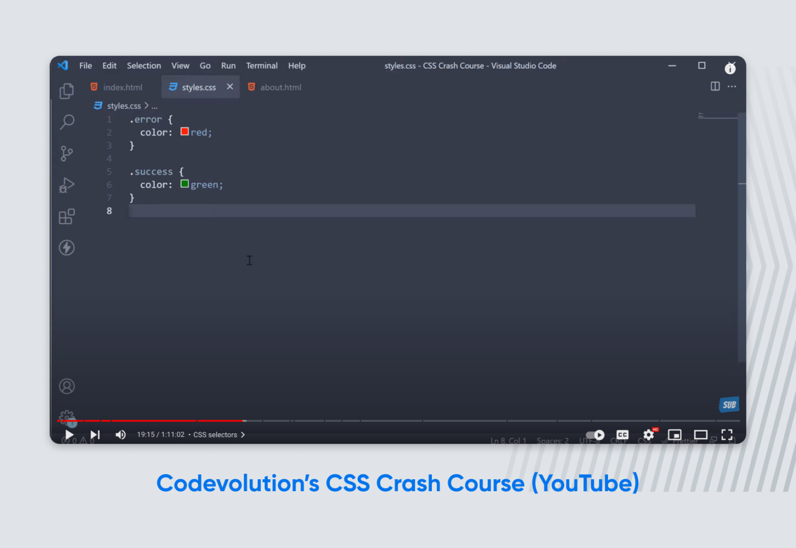The width and height of the screenshot is (796, 548).
Task: Click the green color swatch beside green
Action: click(x=184, y=184)
